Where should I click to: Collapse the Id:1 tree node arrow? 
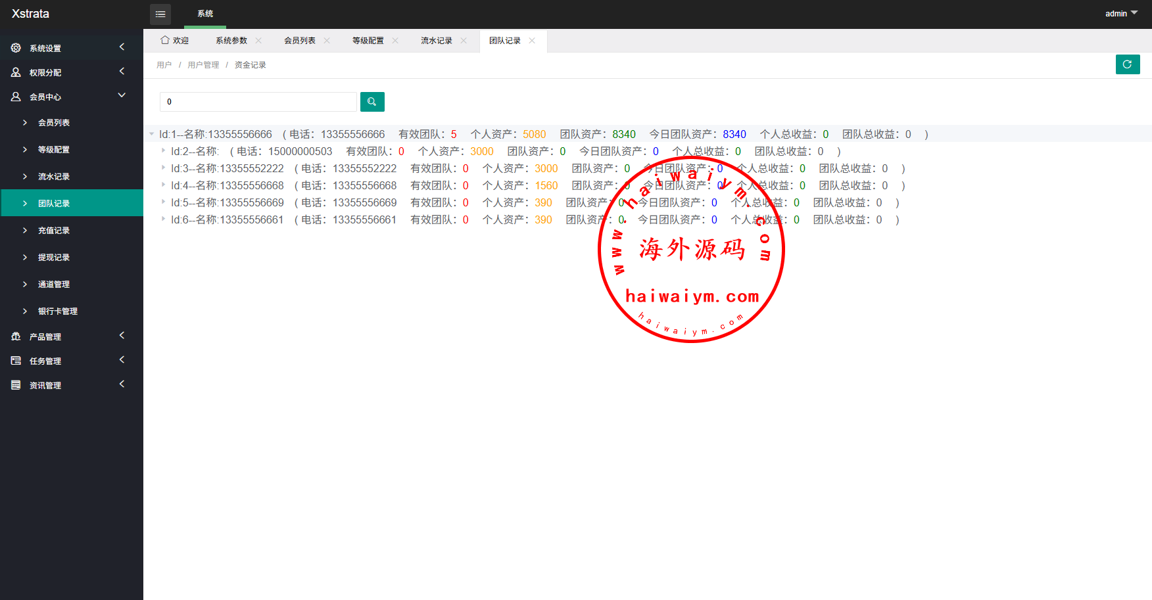click(x=151, y=134)
